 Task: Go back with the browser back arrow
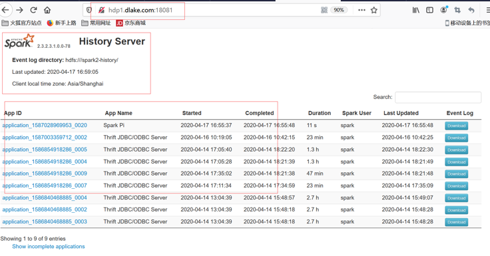point(5,10)
